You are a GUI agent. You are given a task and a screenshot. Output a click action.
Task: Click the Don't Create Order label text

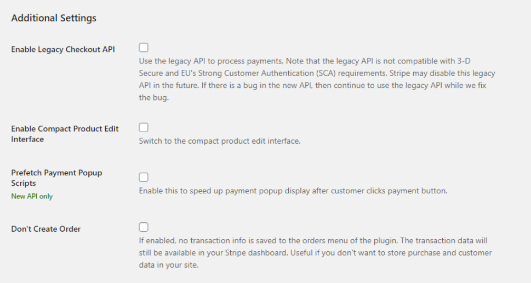click(x=45, y=228)
